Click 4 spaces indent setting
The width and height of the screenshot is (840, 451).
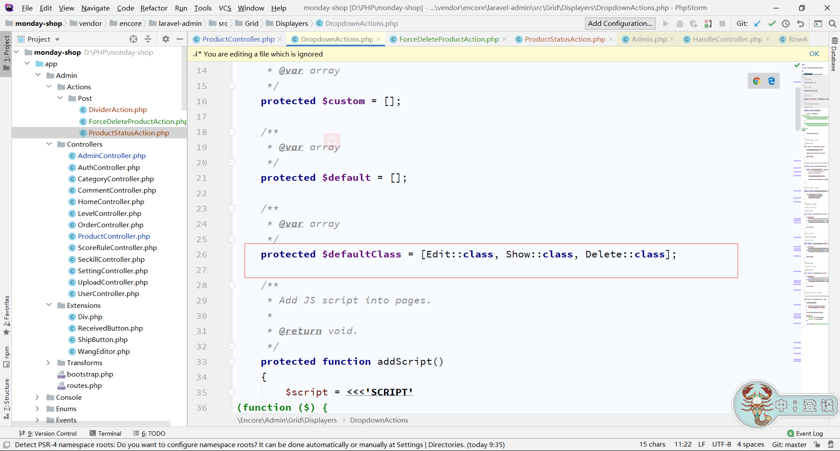point(750,444)
